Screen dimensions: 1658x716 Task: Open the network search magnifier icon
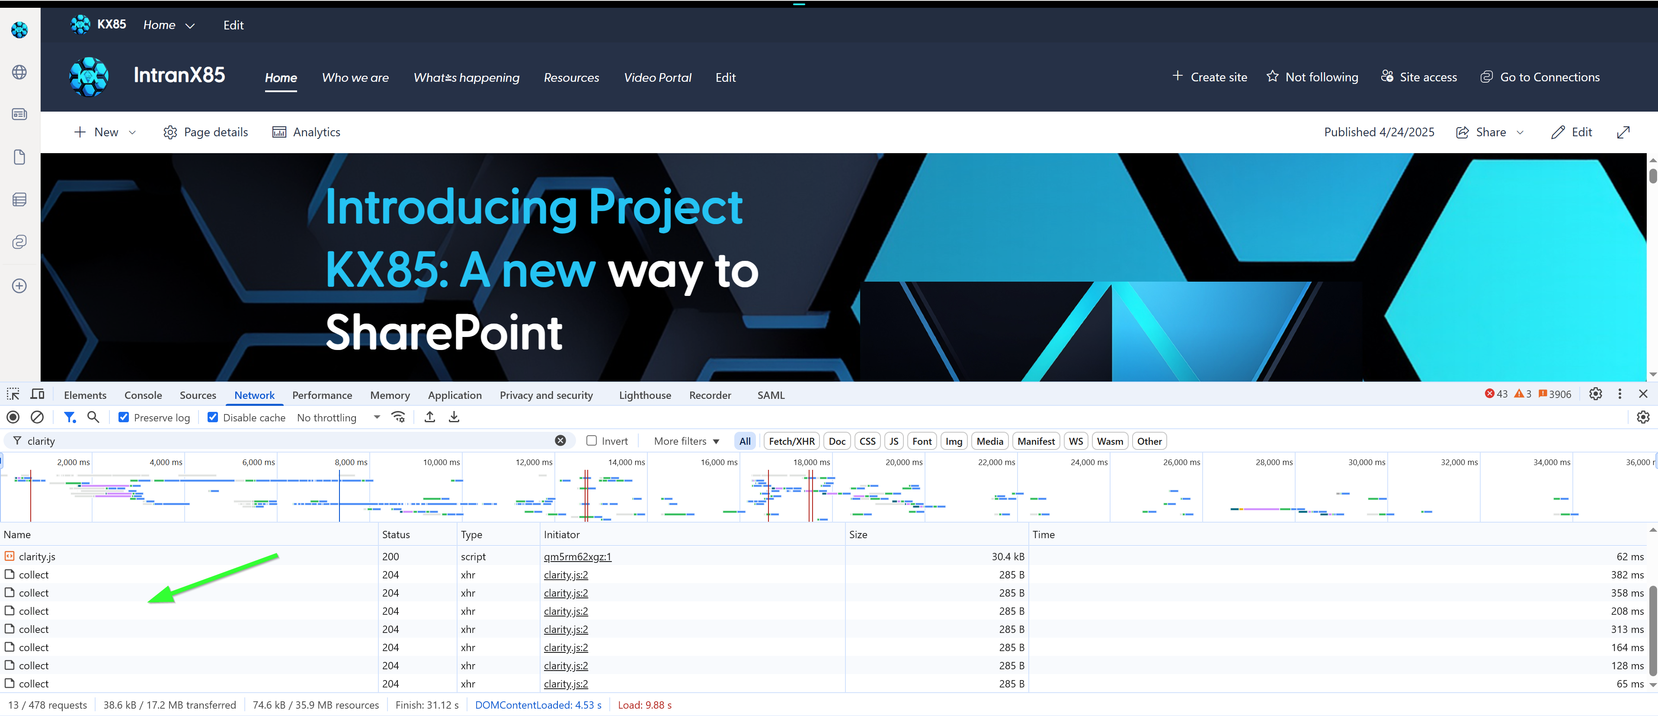click(x=93, y=417)
